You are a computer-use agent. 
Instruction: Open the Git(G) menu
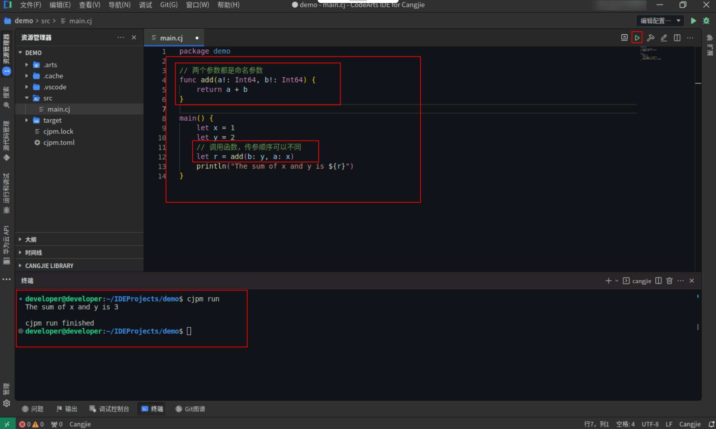[x=169, y=5]
